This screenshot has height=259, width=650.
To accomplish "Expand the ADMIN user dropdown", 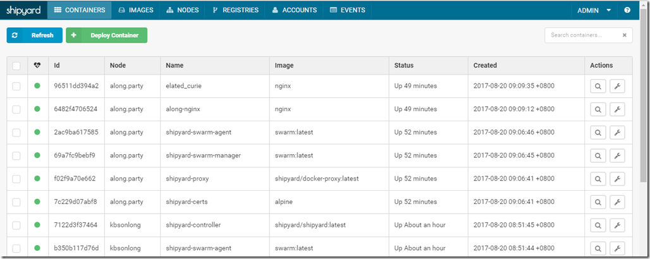I will (x=594, y=10).
